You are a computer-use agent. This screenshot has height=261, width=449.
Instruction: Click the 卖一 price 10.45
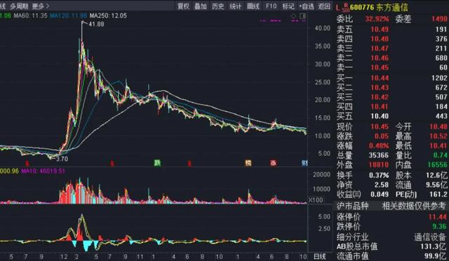[380, 68]
